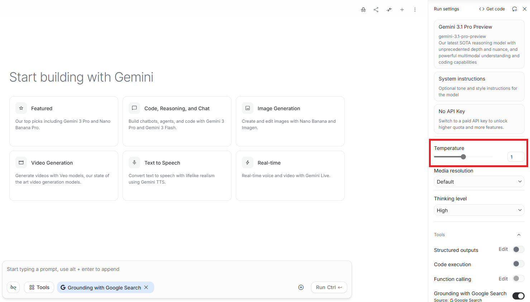Open the Media resolution dropdown

479,182
